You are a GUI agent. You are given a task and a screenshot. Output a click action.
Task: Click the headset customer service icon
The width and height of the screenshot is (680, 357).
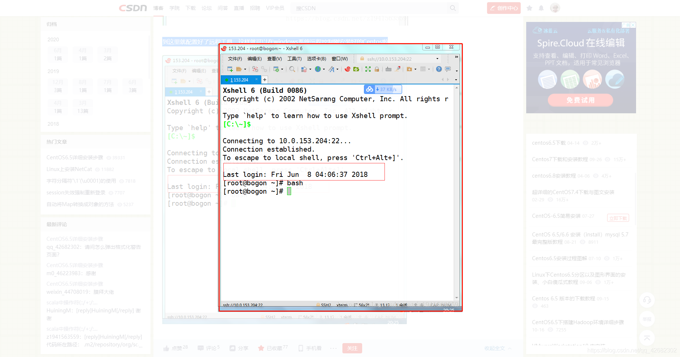pyautogui.click(x=647, y=300)
